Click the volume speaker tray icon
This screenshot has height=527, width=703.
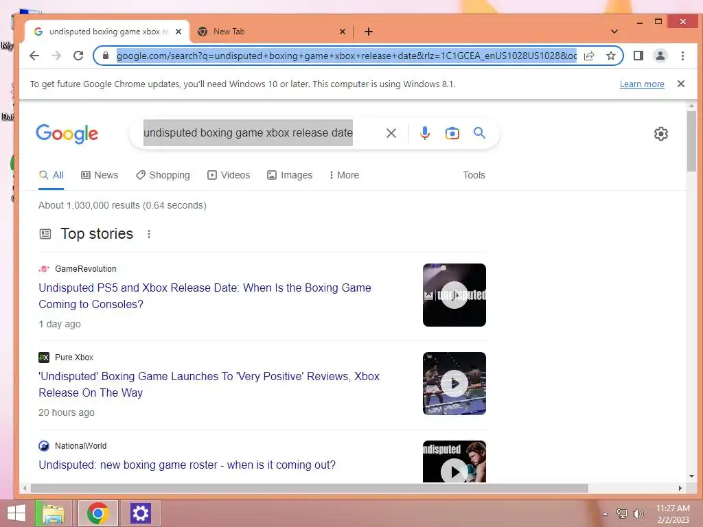pyautogui.click(x=638, y=514)
